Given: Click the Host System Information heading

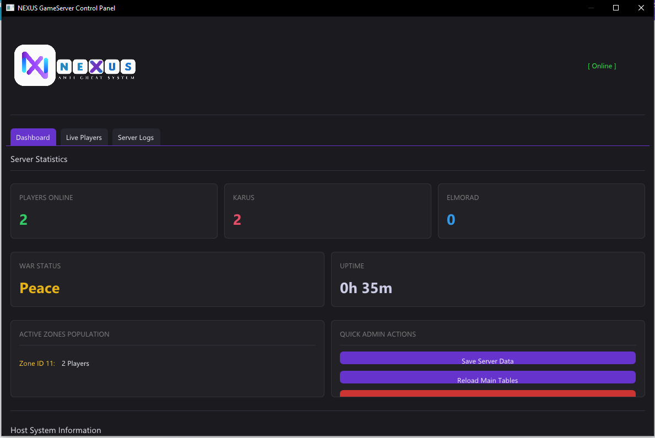Looking at the screenshot, I should click(x=56, y=430).
